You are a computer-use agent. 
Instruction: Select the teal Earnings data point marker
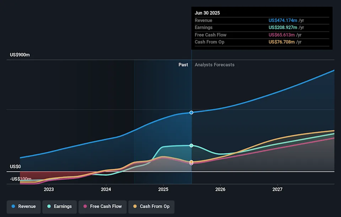point(191,145)
